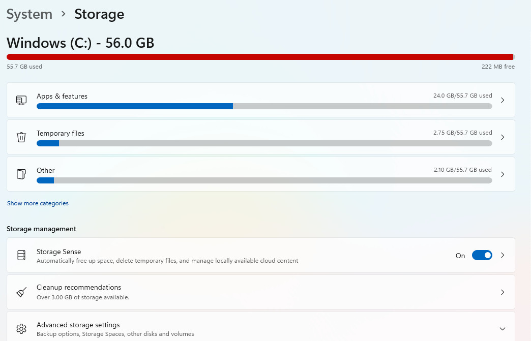Click Show more categories link
This screenshot has width=531, height=341.
(x=38, y=203)
